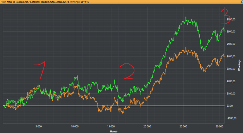
Task: Click the 30 000 x-axis label
Action: click(x=220, y=126)
